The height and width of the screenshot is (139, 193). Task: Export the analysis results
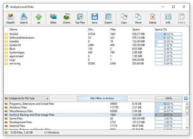(108, 18)
